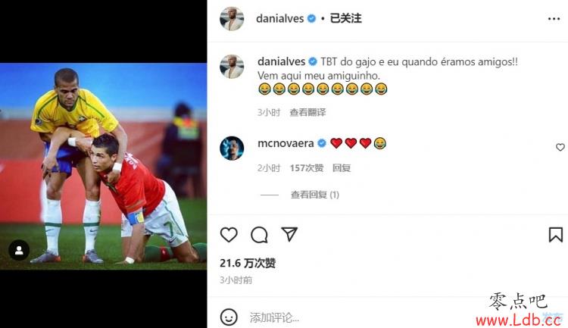Open danialves header profile picture

232,18
